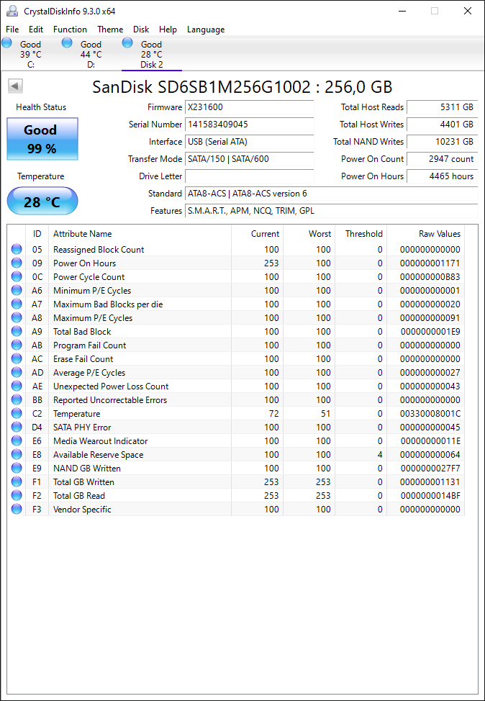Open the Help menu
Screen dimensions: 485x701
(x=168, y=30)
